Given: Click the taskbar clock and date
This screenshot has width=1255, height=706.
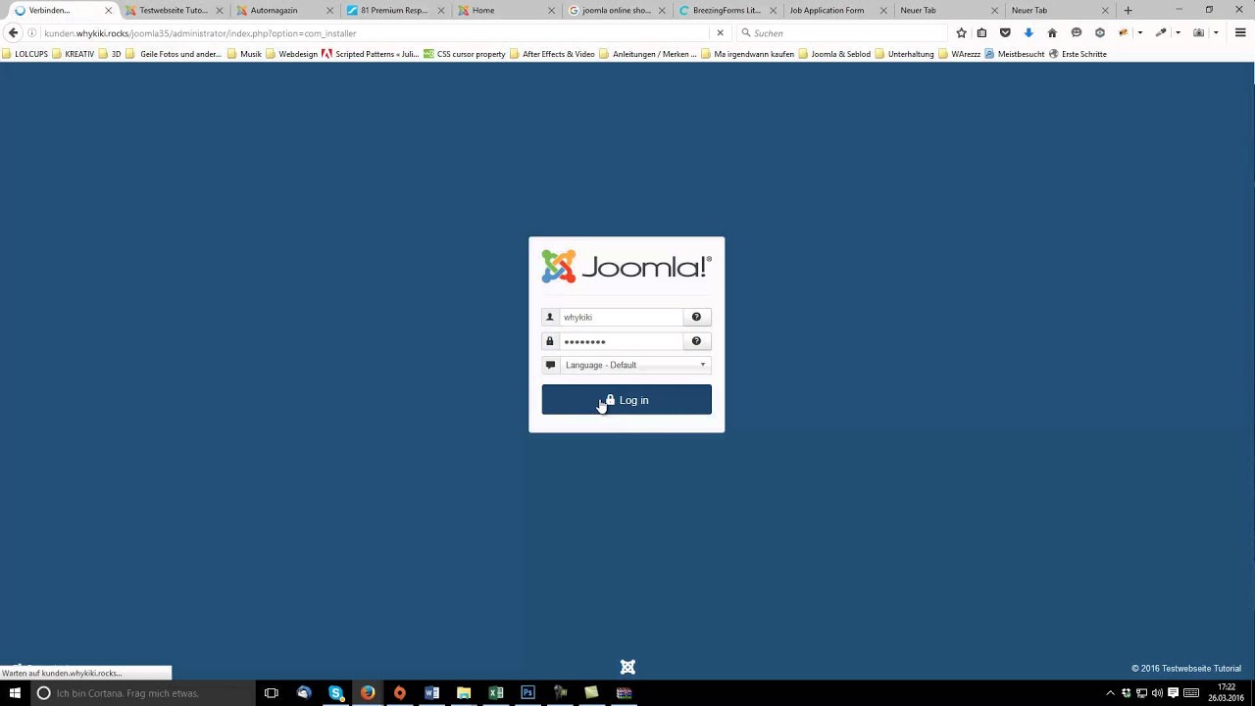Looking at the screenshot, I should click(x=1227, y=693).
